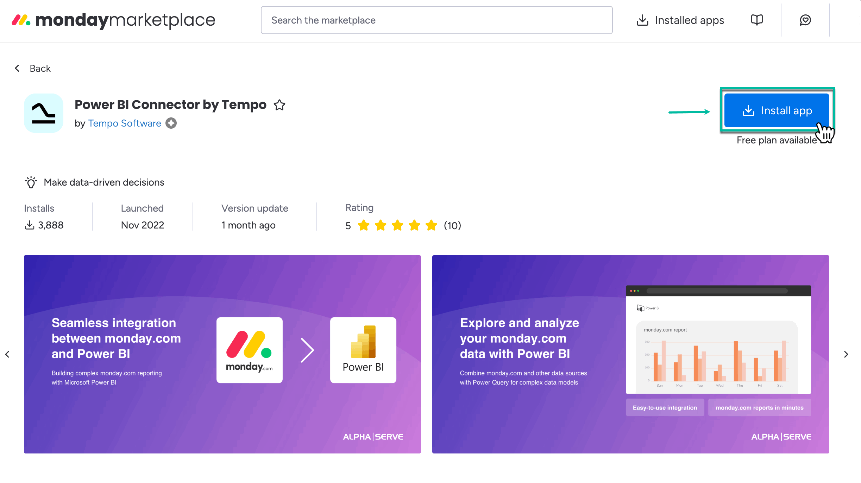Toggle the favorite star beside the app title

(279, 105)
